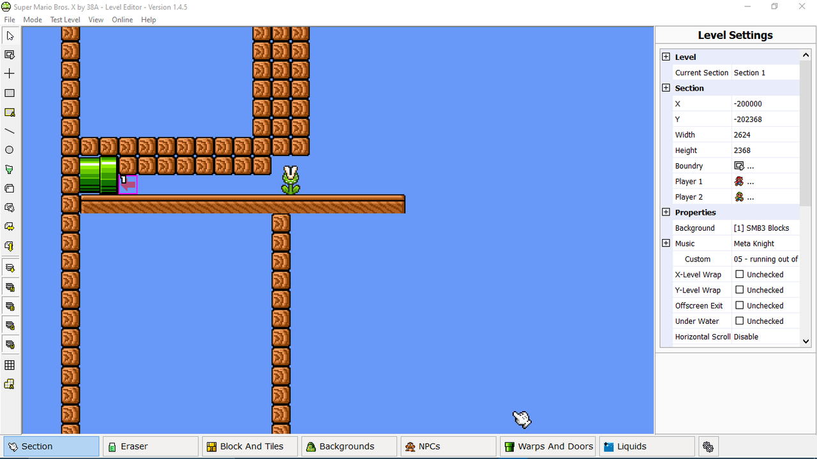The width and height of the screenshot is (817, 459).
Task: Click the Player 1 Mario icon
Action: point(739,181)
